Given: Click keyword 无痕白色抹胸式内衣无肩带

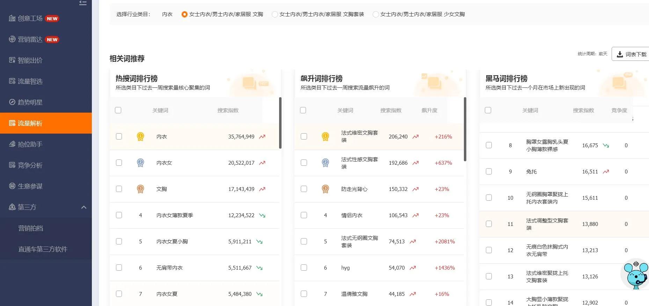Looking at the screenshot, I should tap(547, 250).
